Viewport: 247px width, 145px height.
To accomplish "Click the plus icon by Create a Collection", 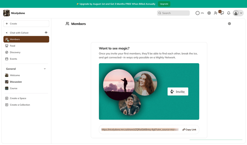I will click(x=6, y=105).
